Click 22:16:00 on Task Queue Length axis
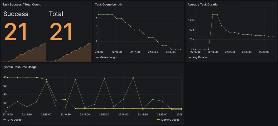 (116, 52)
